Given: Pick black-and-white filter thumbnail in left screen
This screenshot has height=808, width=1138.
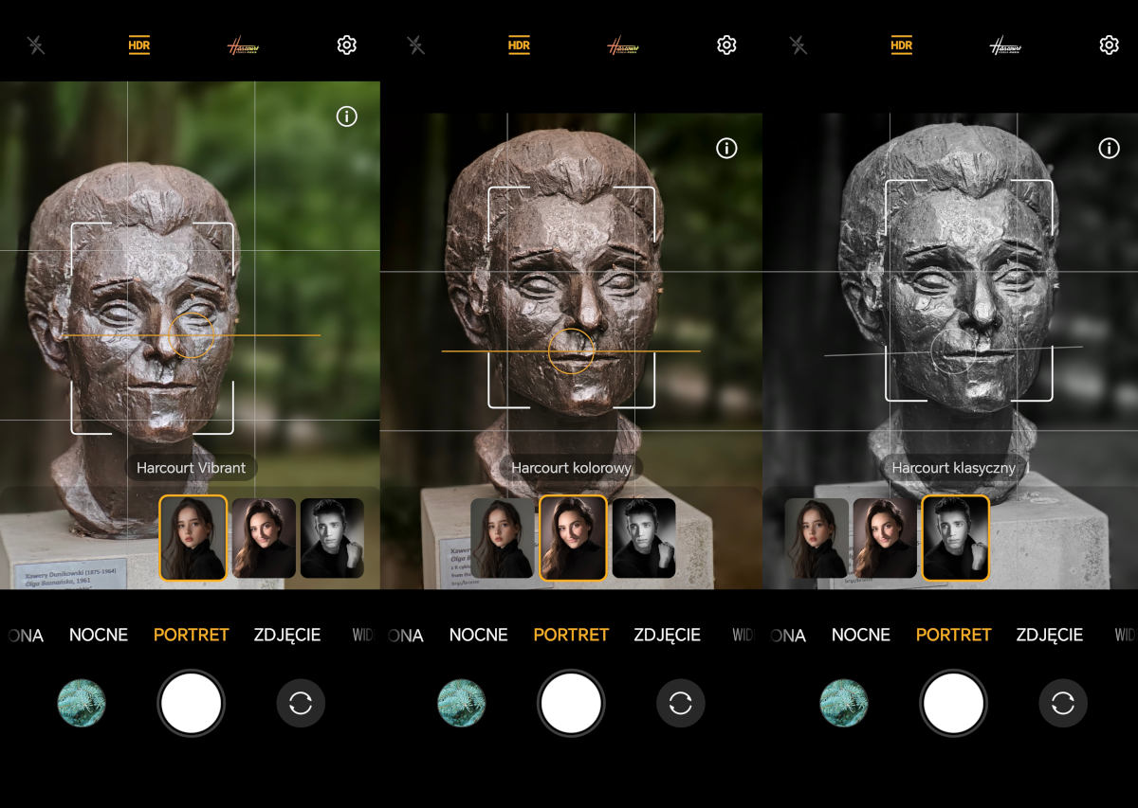Looking at the screenshot, I should [x=332, y=538].
